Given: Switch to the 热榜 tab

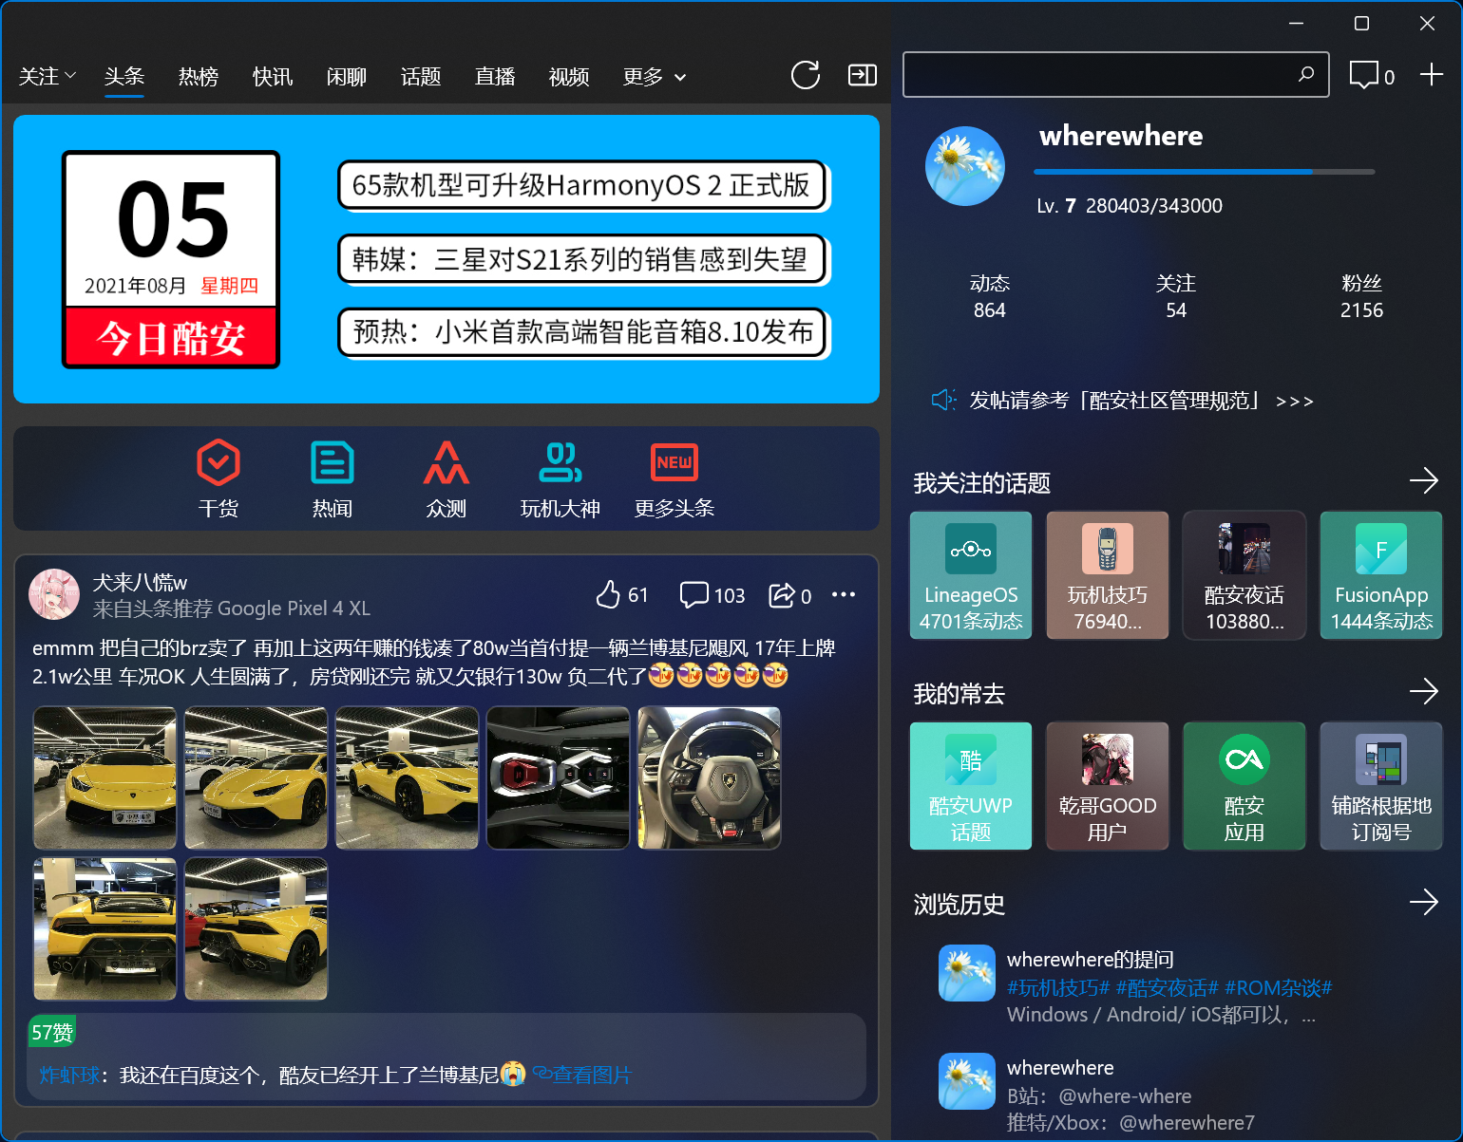Looking at the screenshot, I should [x=199, y=76].
